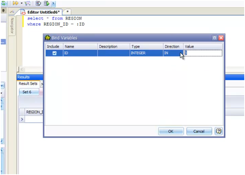Open help with the question mark button
Screen dimensions: 245x175
218,131
